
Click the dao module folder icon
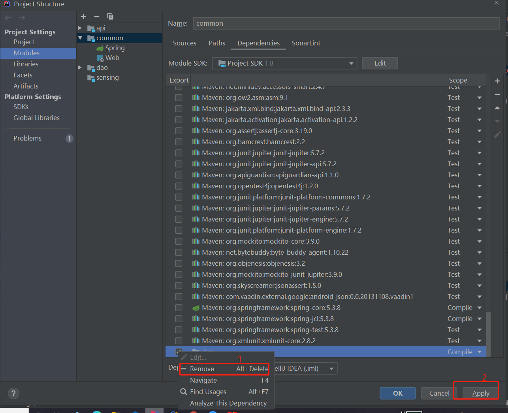tap(91, 68)
